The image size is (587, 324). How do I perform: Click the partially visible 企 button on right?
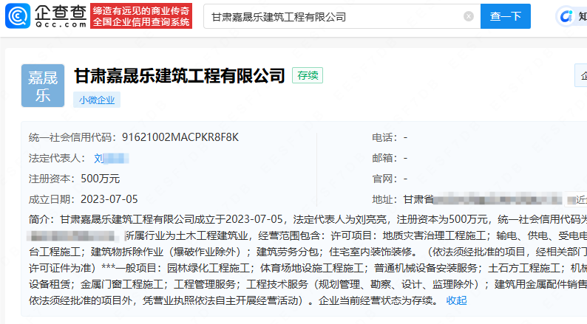pyautogui.click(x=581, y=75)
